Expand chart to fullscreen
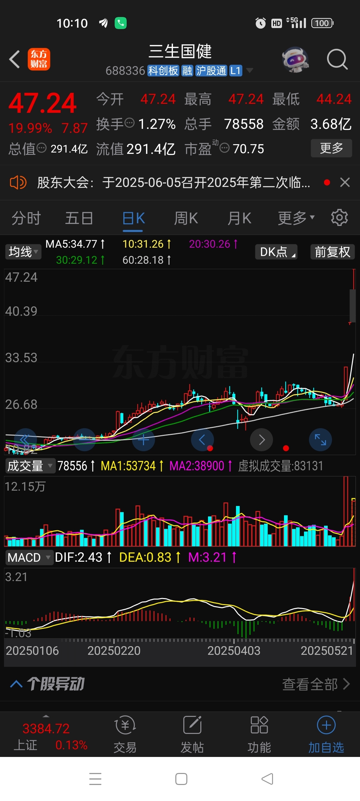 point(321,440)
